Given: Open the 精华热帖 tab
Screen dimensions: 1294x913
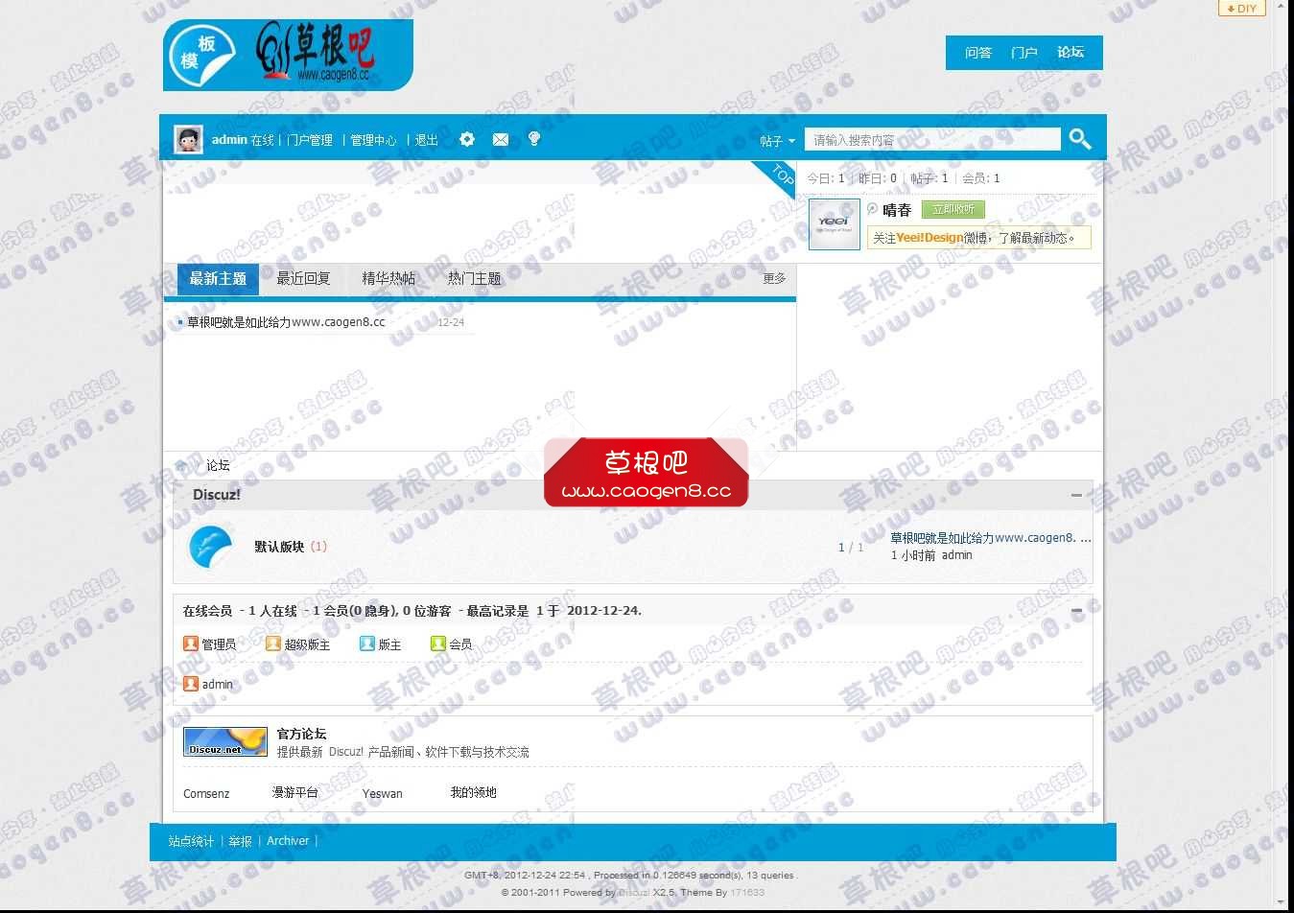Looking at the screenshot, I should [x=388, y=278].
